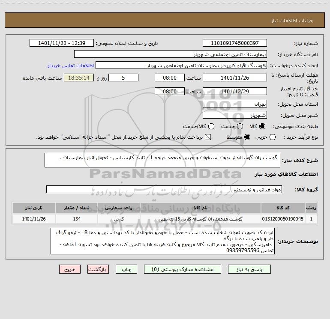Open اطلاعات تماس خریدار link
The width and height of the screenshot is (330, 319).
[71, 66]
